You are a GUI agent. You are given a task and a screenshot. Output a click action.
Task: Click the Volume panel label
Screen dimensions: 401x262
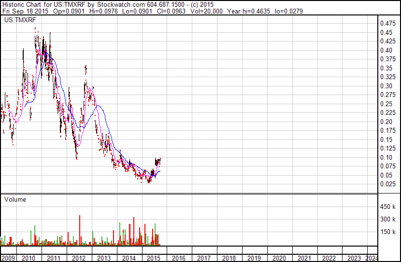[x=15, y=199]
